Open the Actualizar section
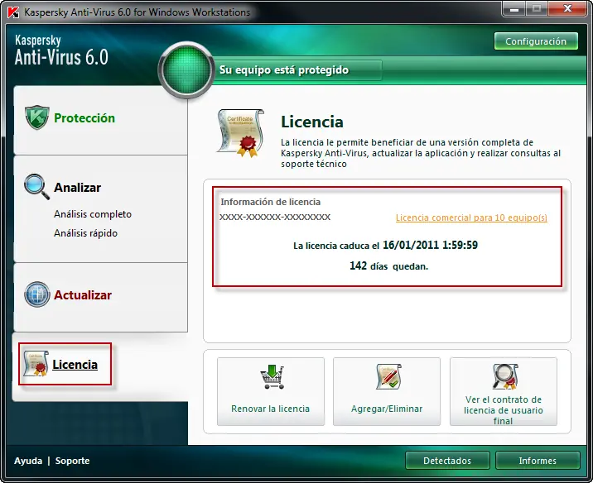 (83, 295)
